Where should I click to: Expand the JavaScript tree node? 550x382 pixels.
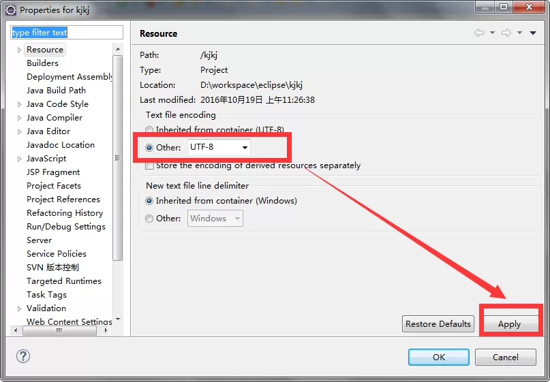click(x=19, y=159)
